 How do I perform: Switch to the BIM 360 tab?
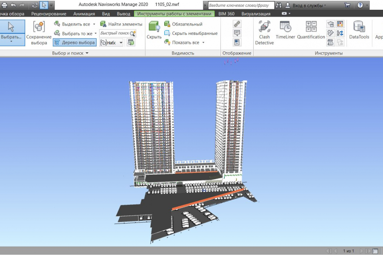point(226,14)
